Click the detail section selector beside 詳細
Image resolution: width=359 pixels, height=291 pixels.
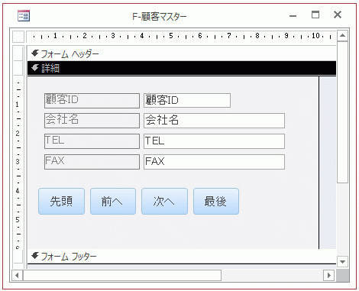[x=18, y=68]
